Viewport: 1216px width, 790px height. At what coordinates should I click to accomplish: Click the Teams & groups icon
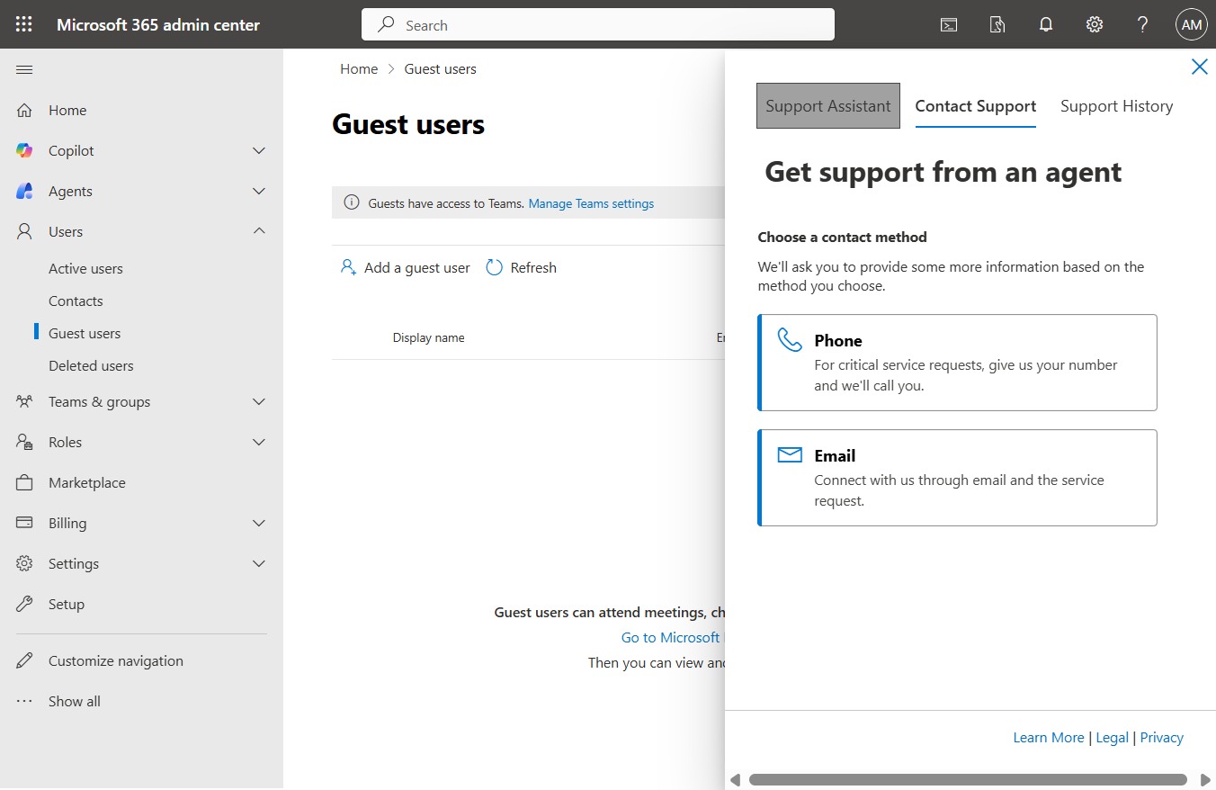pyautogui.click(x=24, y=401)
